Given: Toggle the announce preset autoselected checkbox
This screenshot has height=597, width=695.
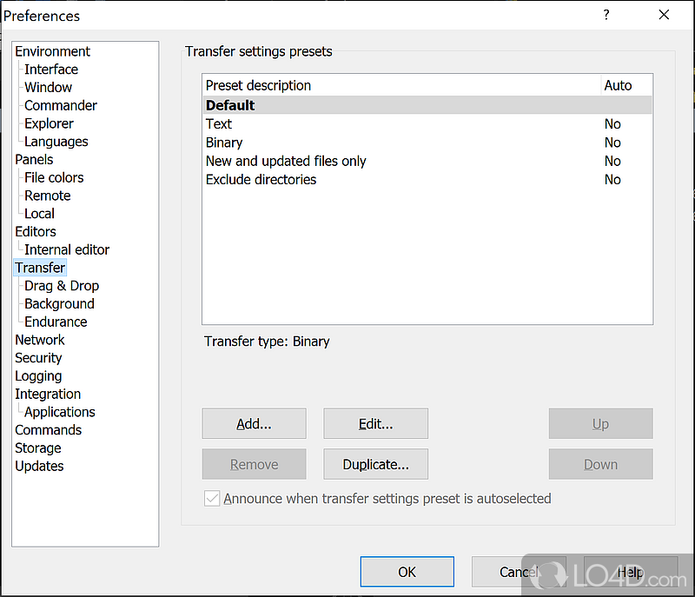Looking at the screenshot, I should [212, 499].
